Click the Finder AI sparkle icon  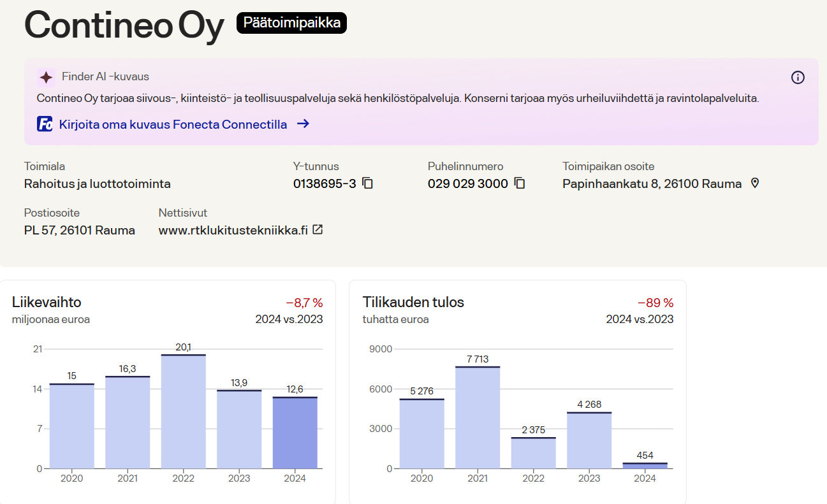[46, 77]
